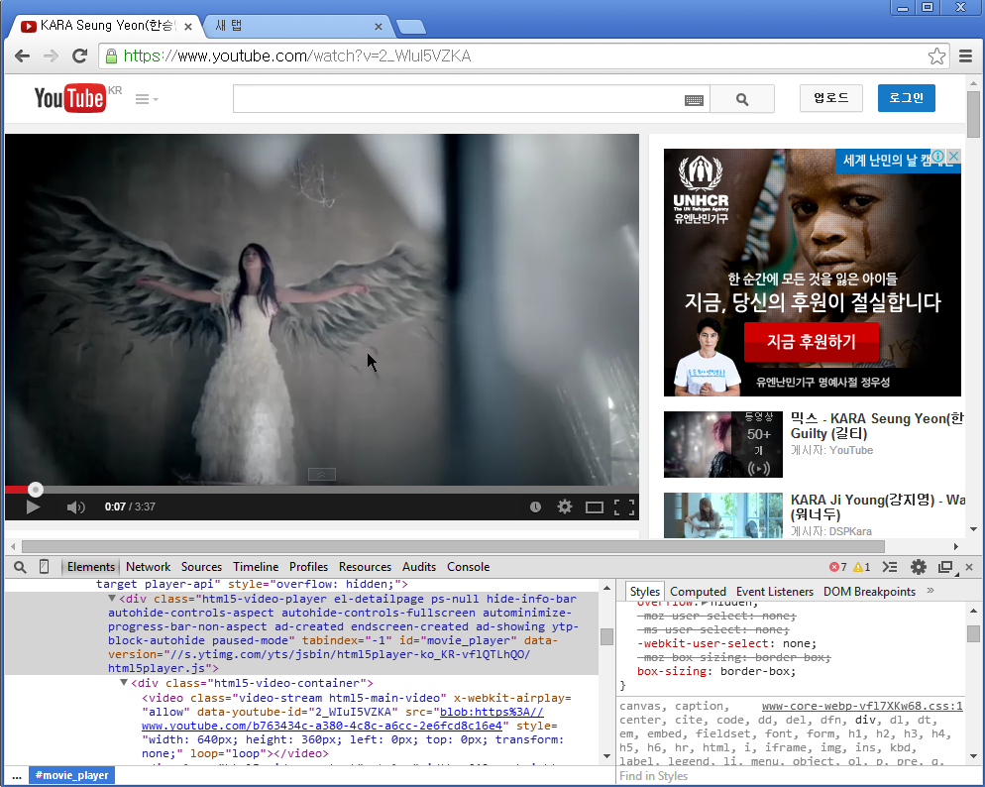This screenshot has height=787, width=985.
Task: Open the KARA Seung Yeon mix playlist thumbnail
Action: click(x=723, y=444)
